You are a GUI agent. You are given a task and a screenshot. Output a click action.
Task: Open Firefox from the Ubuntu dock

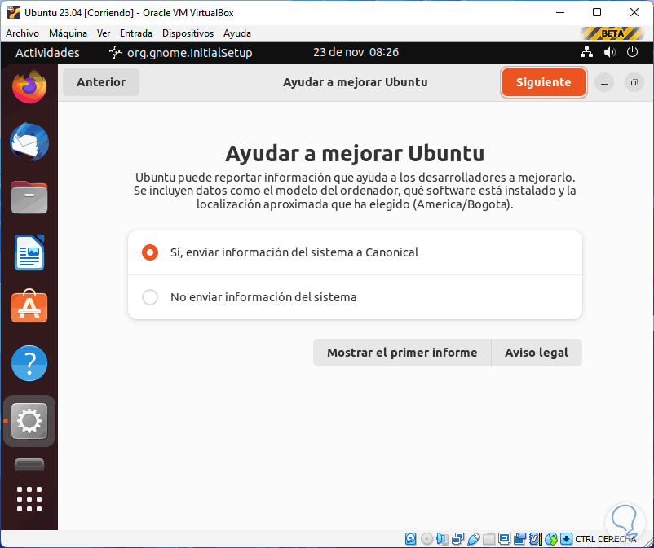click(x=29, y=86)
